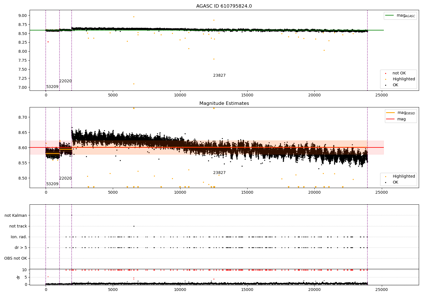
Task: Click the 5000 x-axis tick under the bottom plot
Action: click(113, 290)
